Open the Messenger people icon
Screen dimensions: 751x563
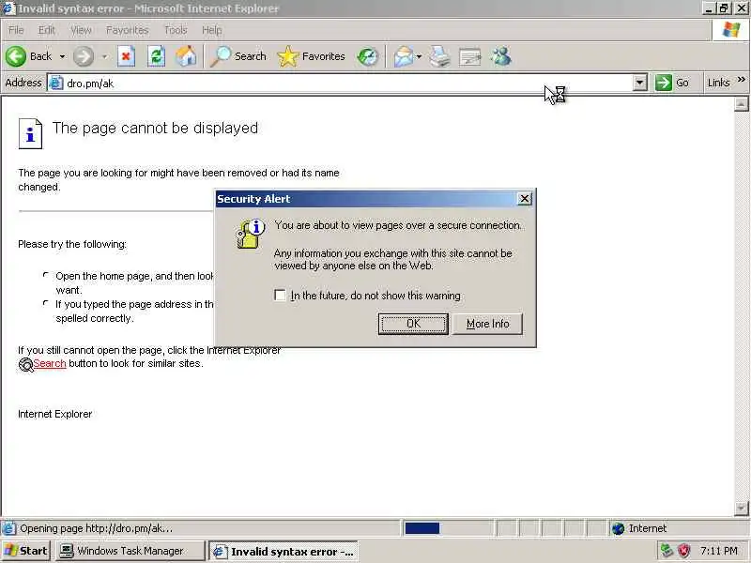[x=501, y=56]
